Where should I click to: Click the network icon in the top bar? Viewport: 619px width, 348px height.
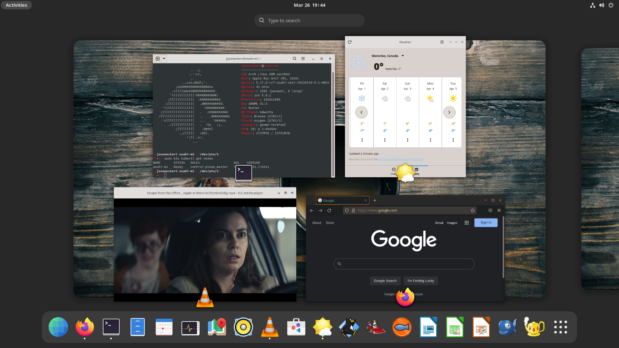[593, 5]
